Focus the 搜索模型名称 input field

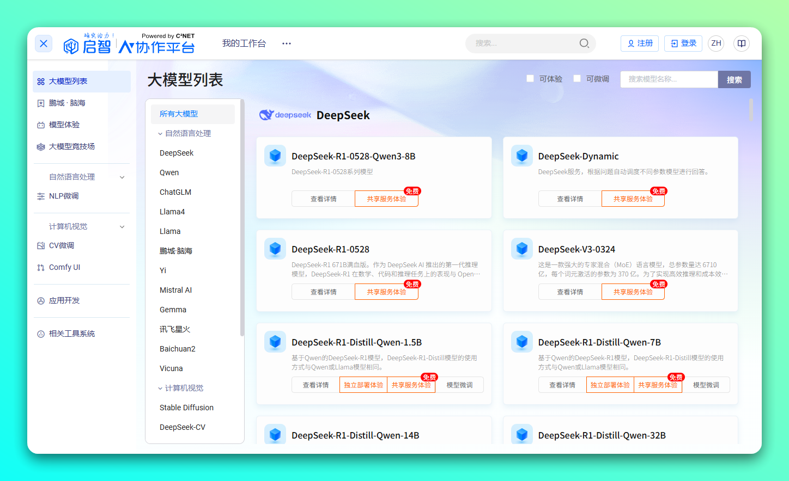669,79
